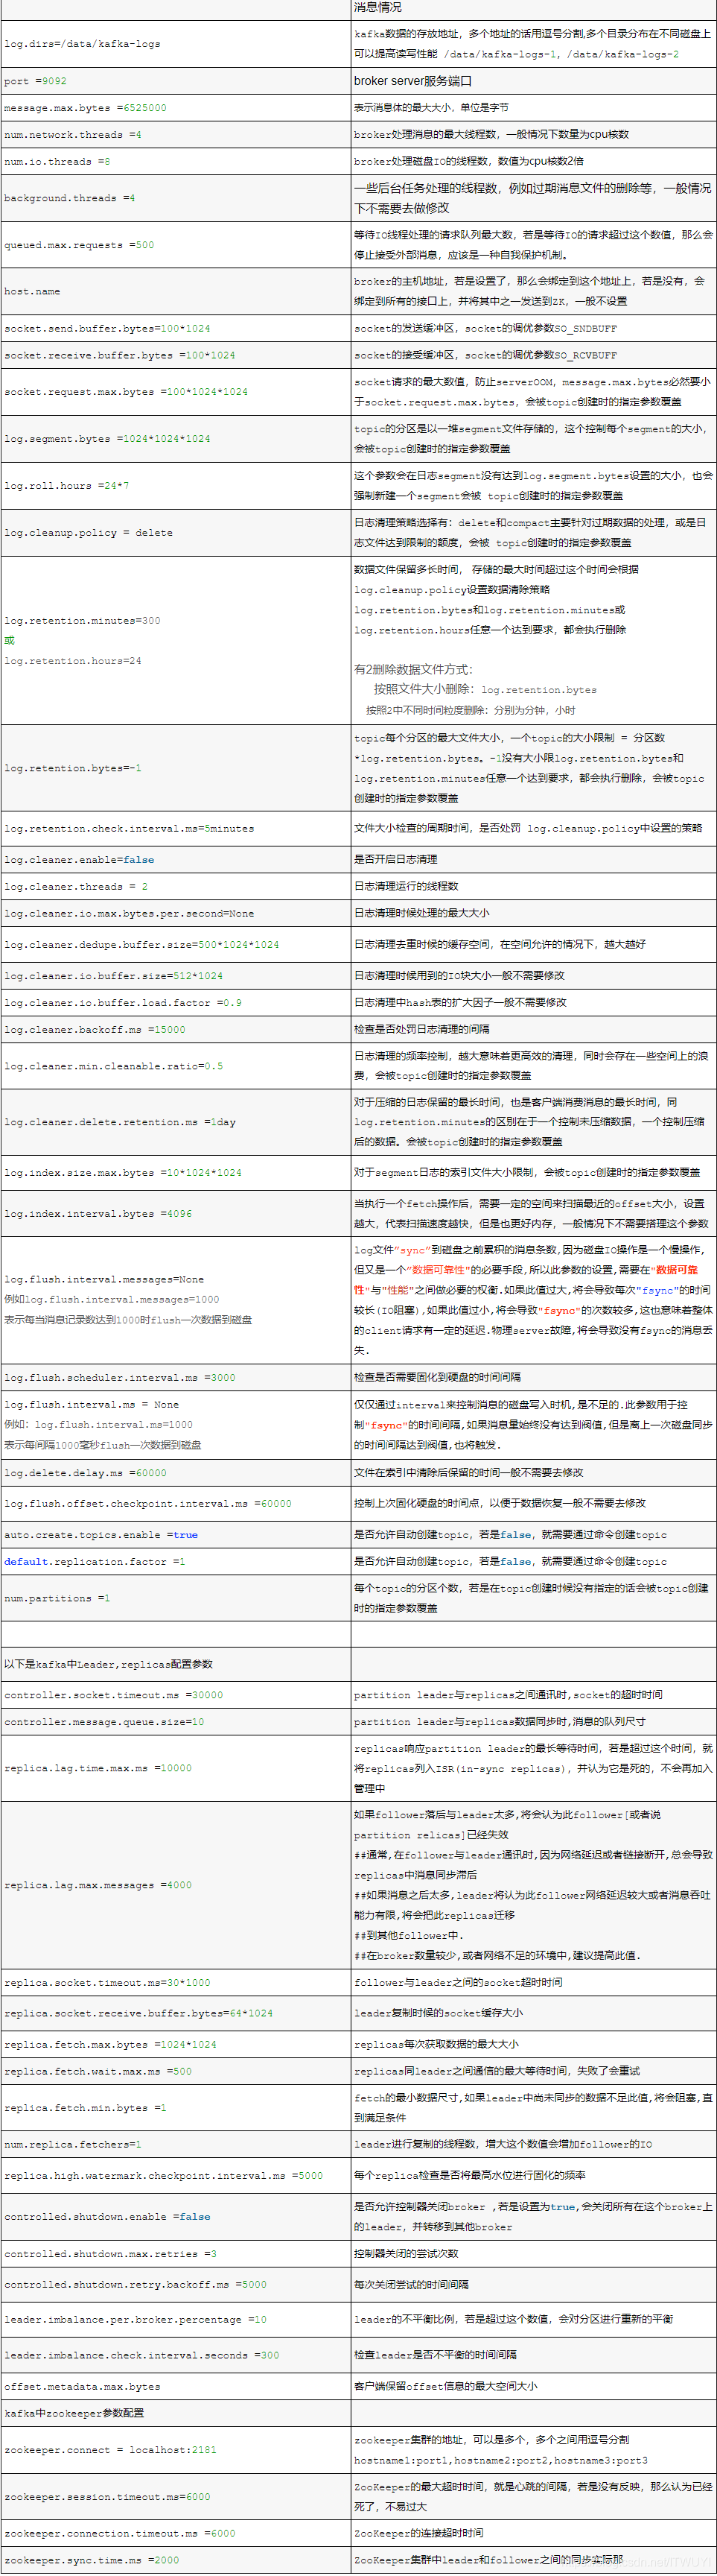Select log.cleanup.policy = delete cell
Viewport: 717px width, 2576px height.
click(x=175, y=533)
